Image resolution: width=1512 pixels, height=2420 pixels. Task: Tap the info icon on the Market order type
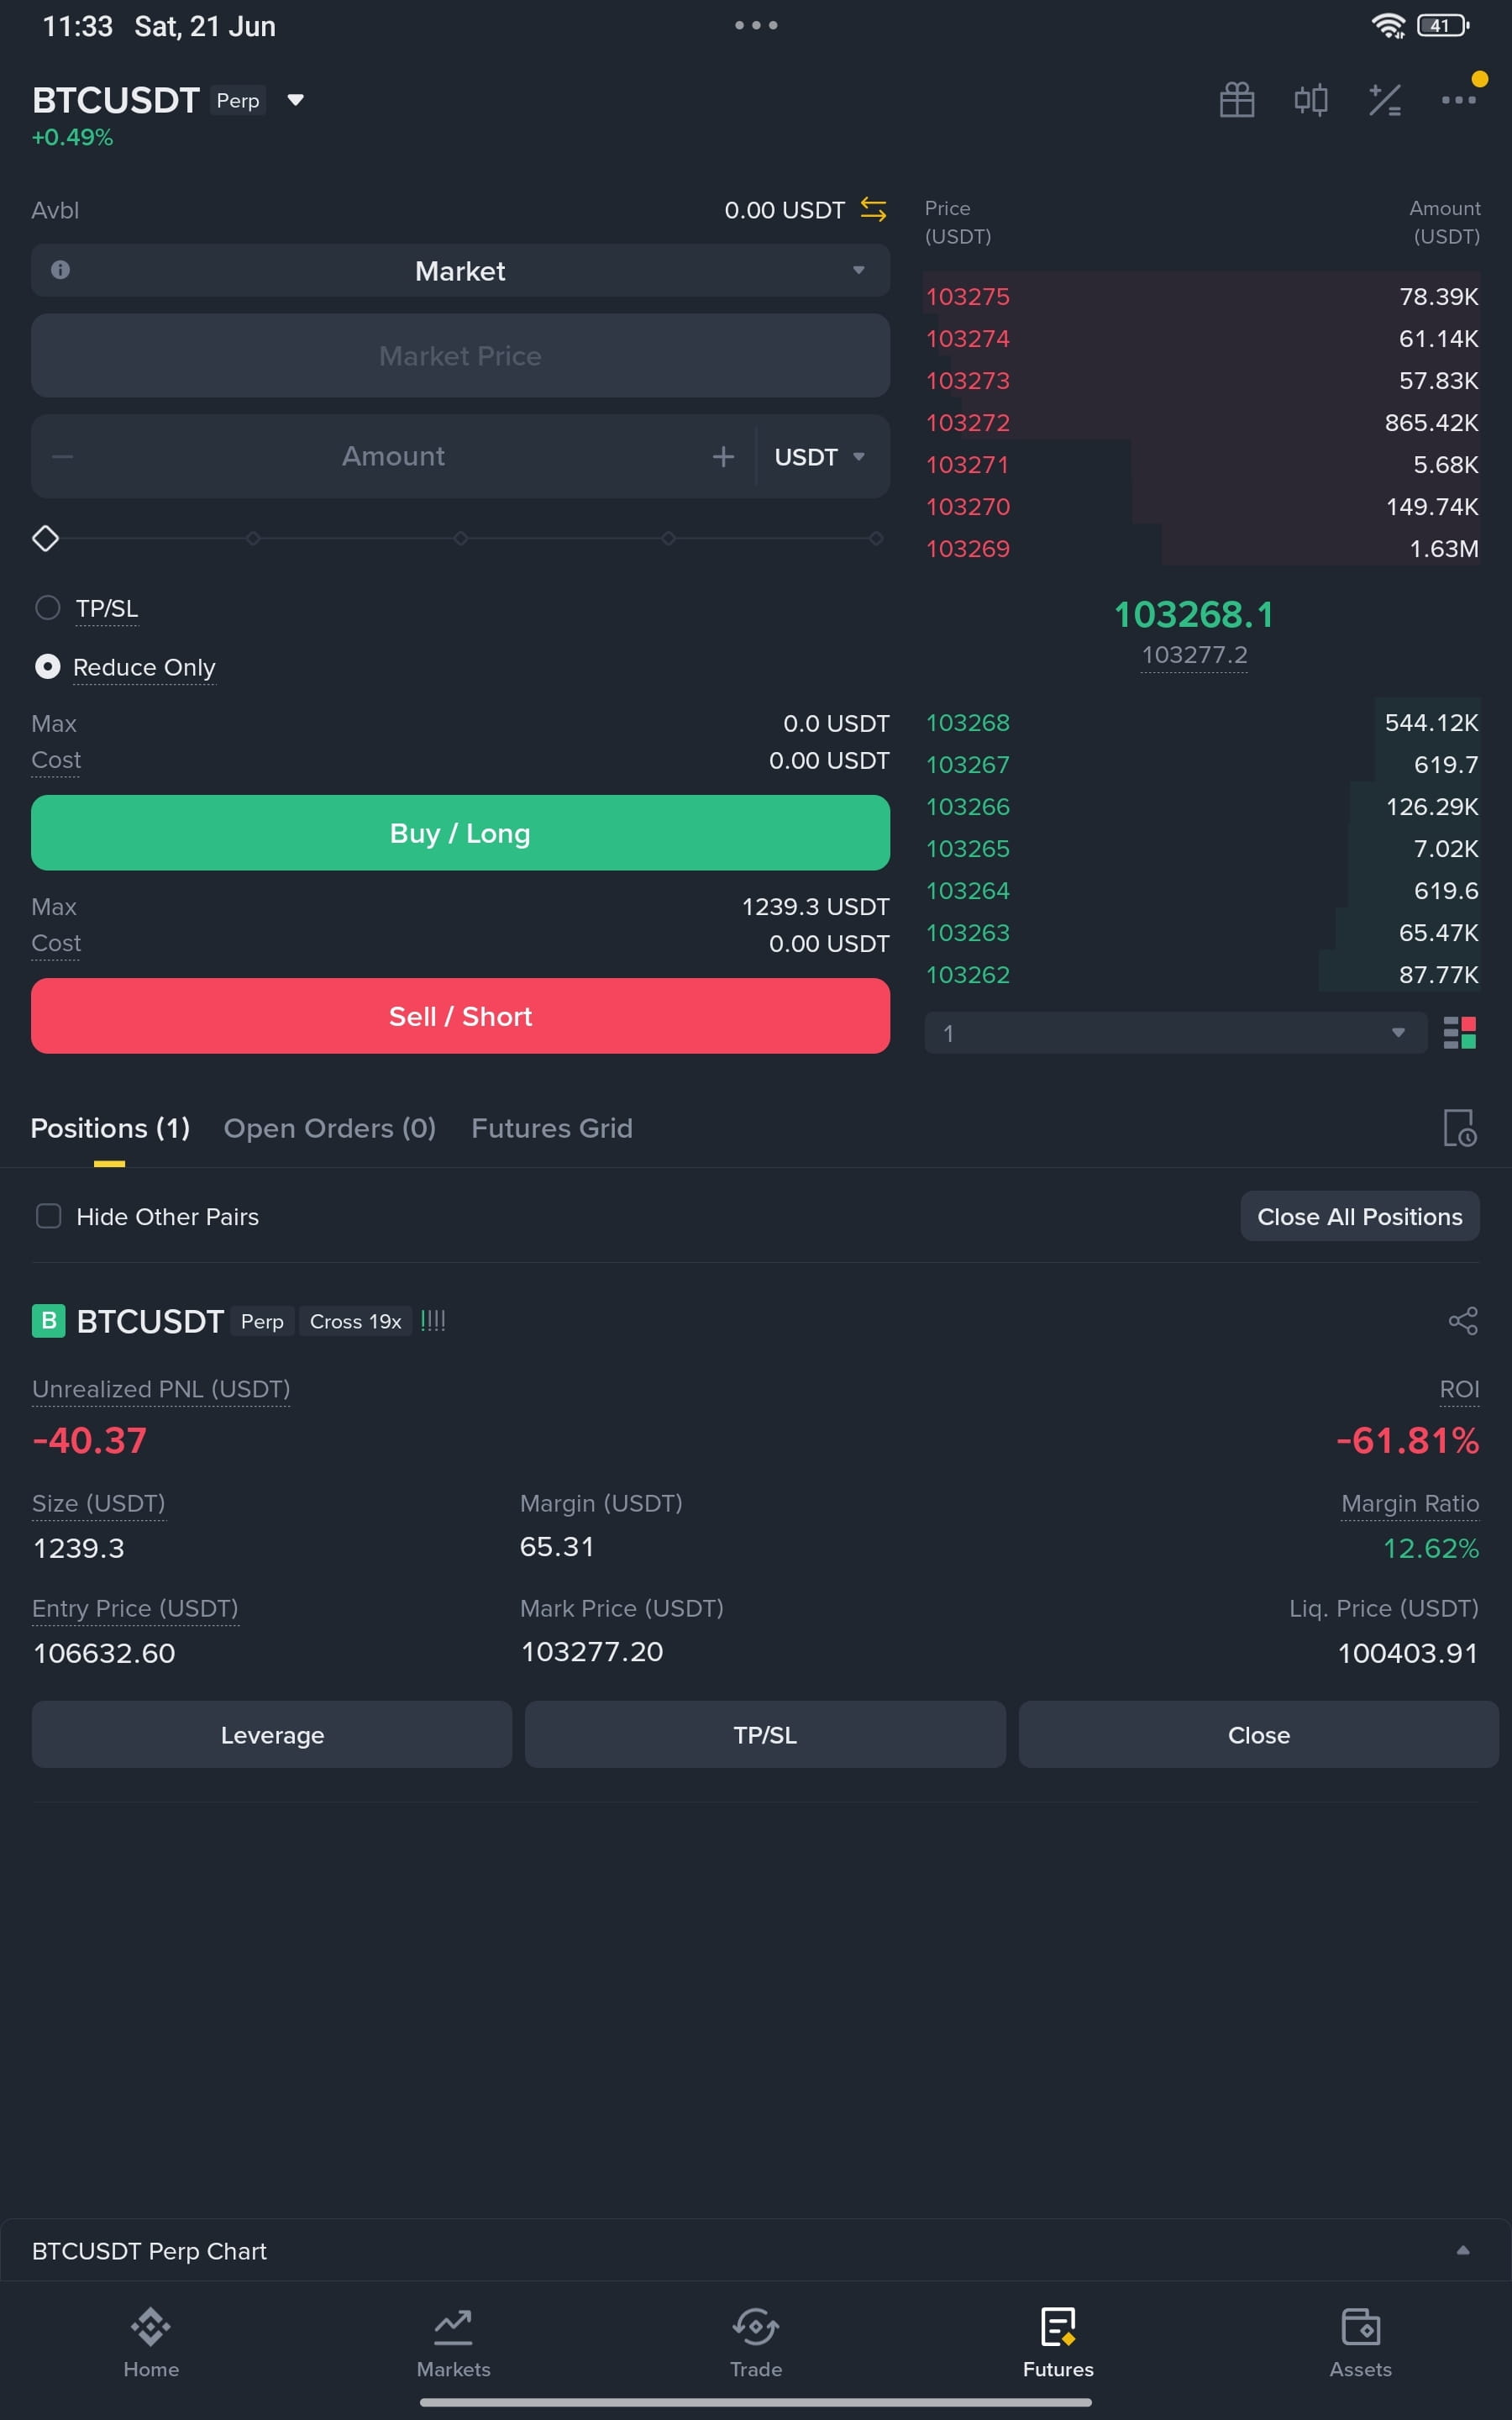tap(60, 270)
